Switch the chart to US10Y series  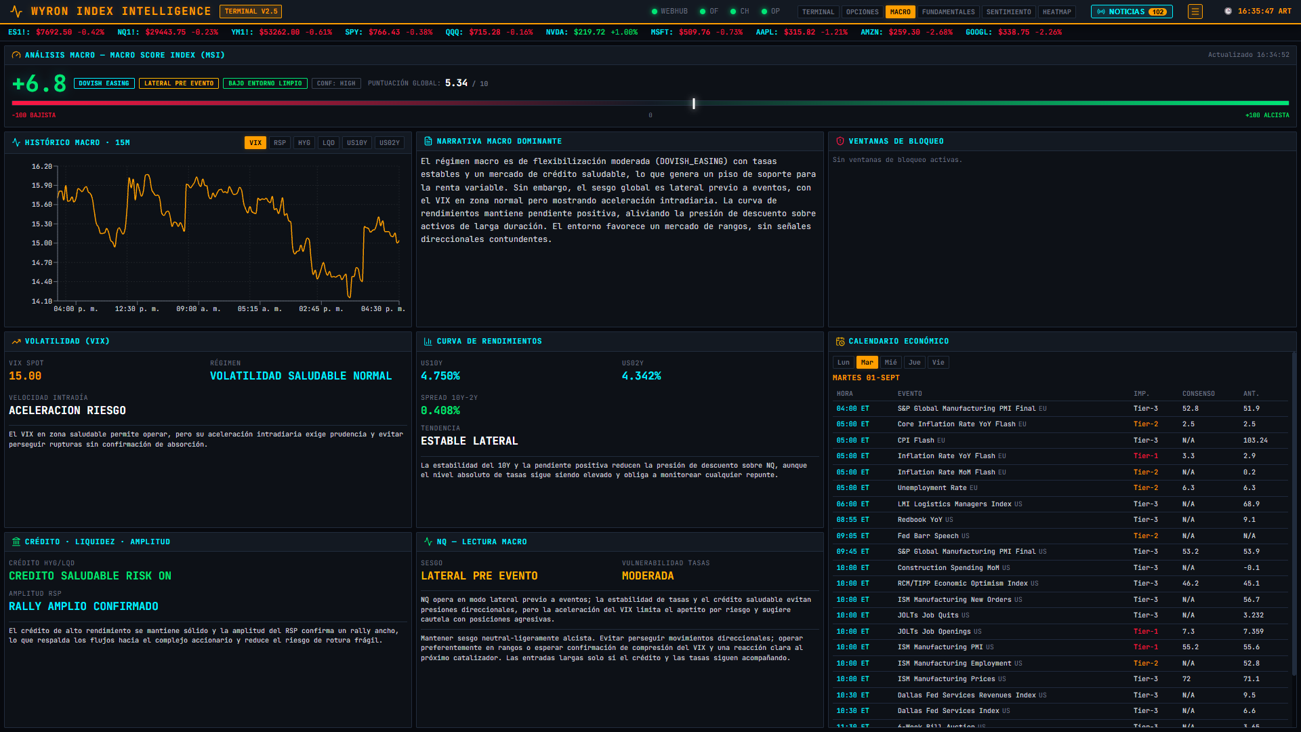[x=357, y=142]
